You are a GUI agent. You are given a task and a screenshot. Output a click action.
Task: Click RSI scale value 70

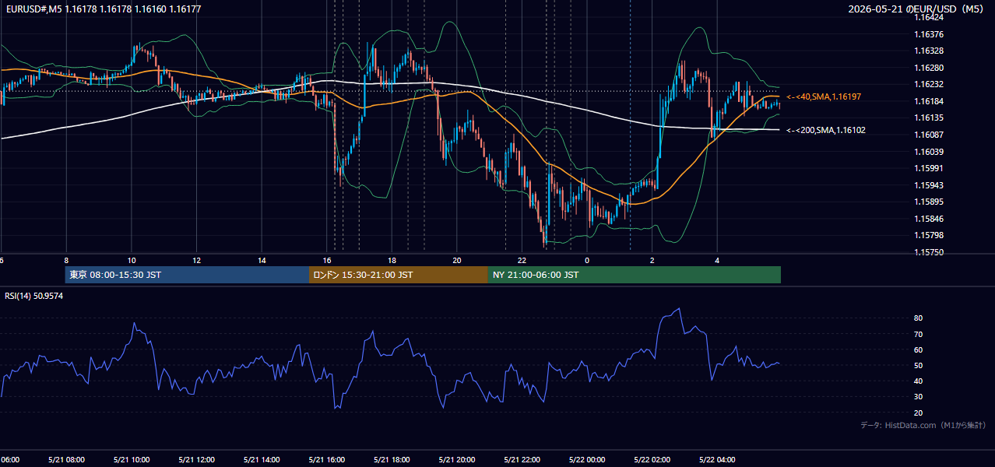[919, 335]
